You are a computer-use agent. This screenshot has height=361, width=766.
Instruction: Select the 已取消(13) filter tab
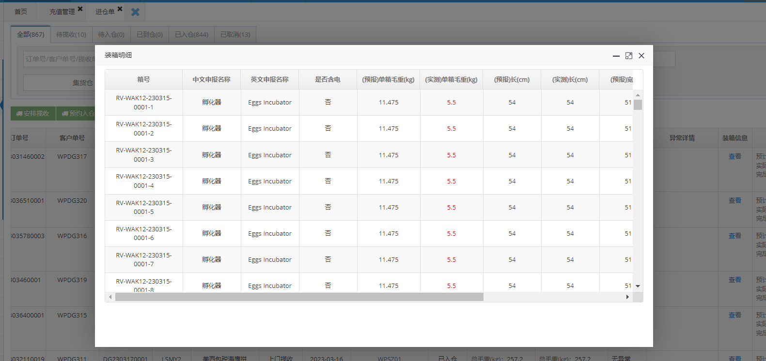click(x=235, y=34)
